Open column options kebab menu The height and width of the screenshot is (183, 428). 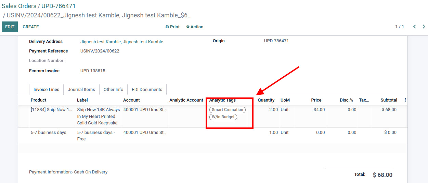pyautogui.click(x=405, y=100)
